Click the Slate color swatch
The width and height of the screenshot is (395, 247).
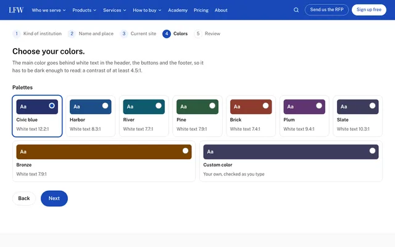pyautogui.click(x=358, y=107)
